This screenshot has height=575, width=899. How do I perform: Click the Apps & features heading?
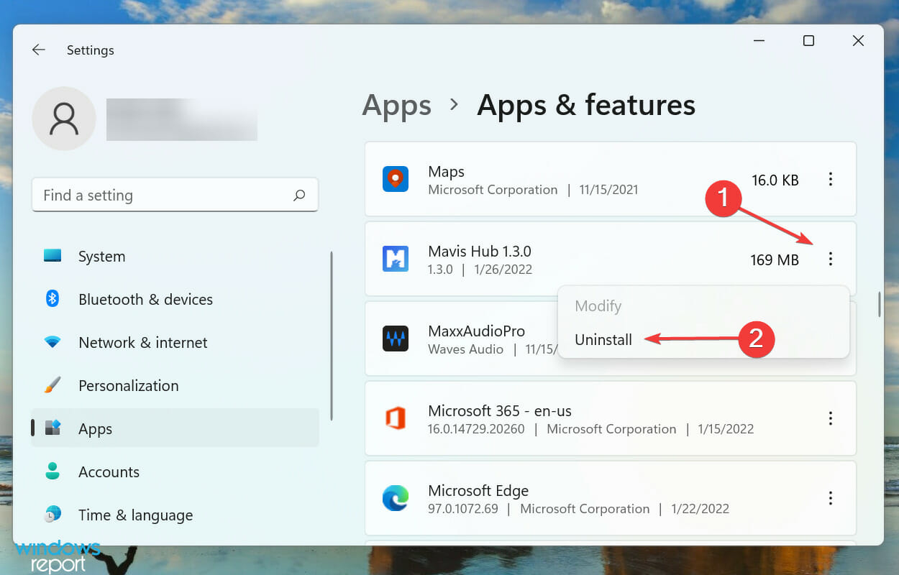point(586,106)
